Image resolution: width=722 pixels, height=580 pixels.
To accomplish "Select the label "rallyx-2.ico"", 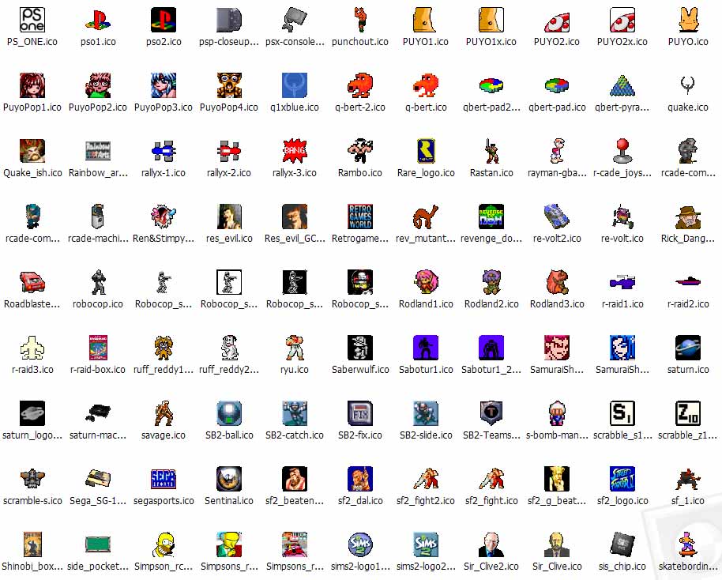I will pos(229,173).
